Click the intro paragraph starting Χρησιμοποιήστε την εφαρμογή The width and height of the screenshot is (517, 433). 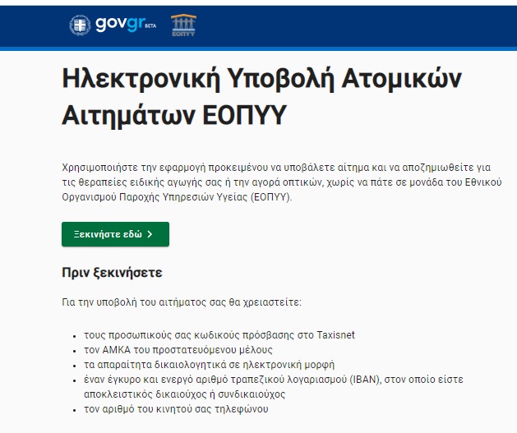pos(282,182)
